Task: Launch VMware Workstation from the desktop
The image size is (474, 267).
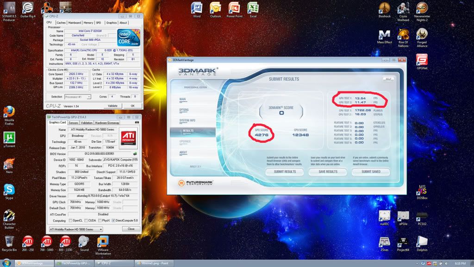Action: click(x=103, y=246)
